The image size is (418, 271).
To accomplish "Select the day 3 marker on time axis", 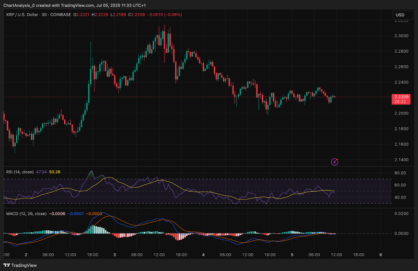I will pyautogui.click(x=114, y=255).
